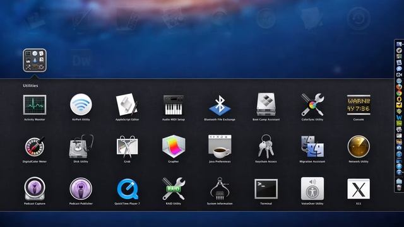Collapse the open Utilities folder icon
Viewport: 404px width, 227px height.
(35, 61)
